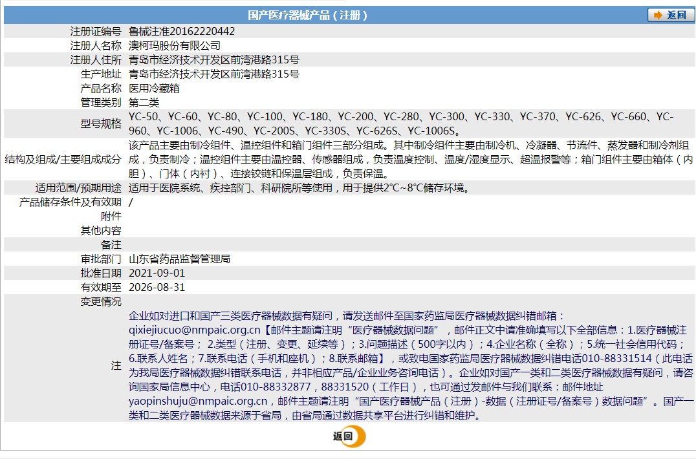Image resolution: width=696 pixels, height=459 pixels.
Task: Click the round 返回 button at page bottom
Action: pos(349,436)
